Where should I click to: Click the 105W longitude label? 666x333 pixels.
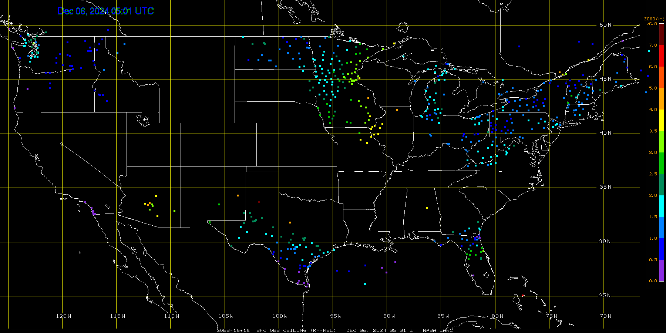click(226, 316)
